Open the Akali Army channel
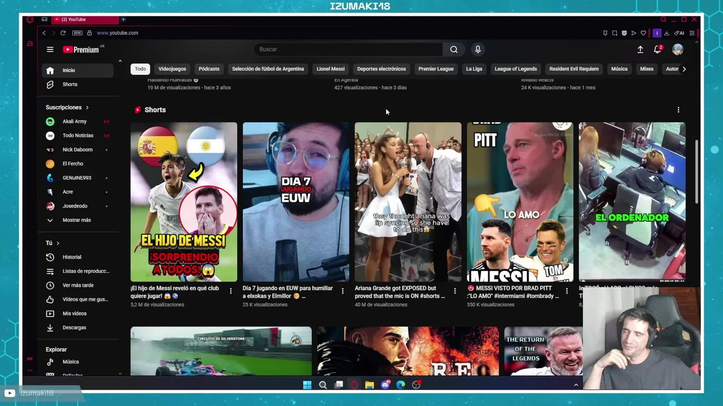The height and width of the screenshot is (406, 723). click(77, 121)
